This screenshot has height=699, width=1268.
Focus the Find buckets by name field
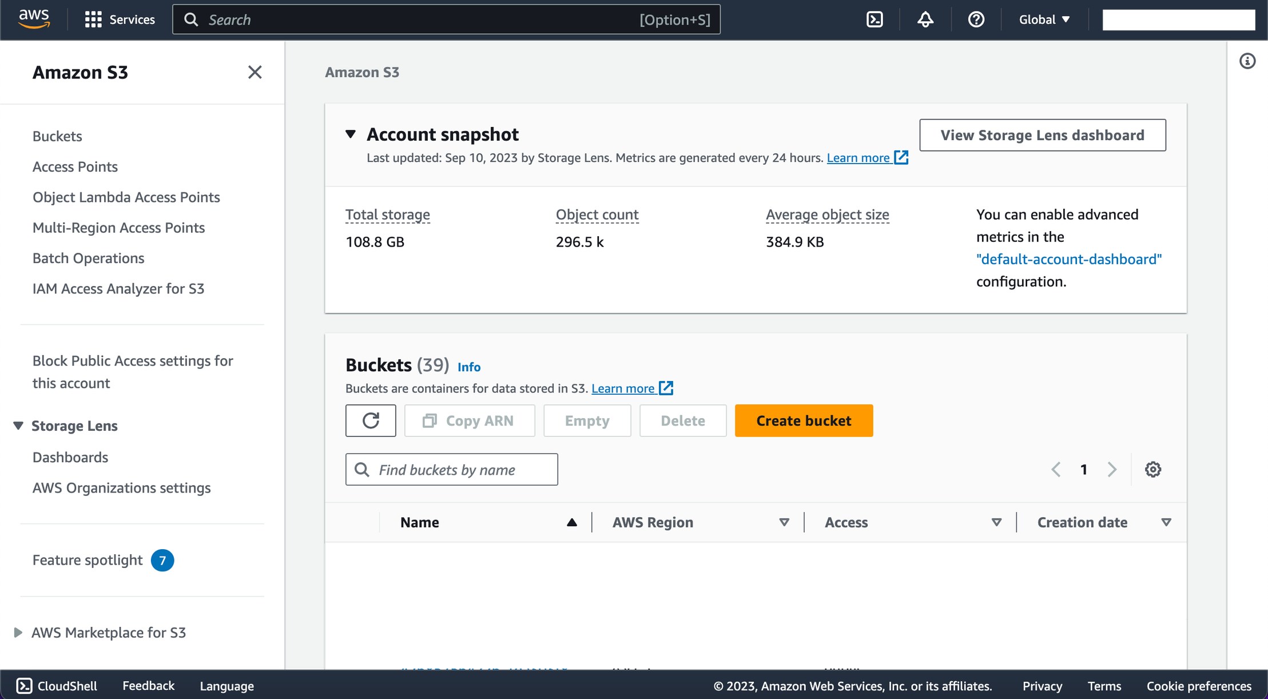click(x=452, y=470)
